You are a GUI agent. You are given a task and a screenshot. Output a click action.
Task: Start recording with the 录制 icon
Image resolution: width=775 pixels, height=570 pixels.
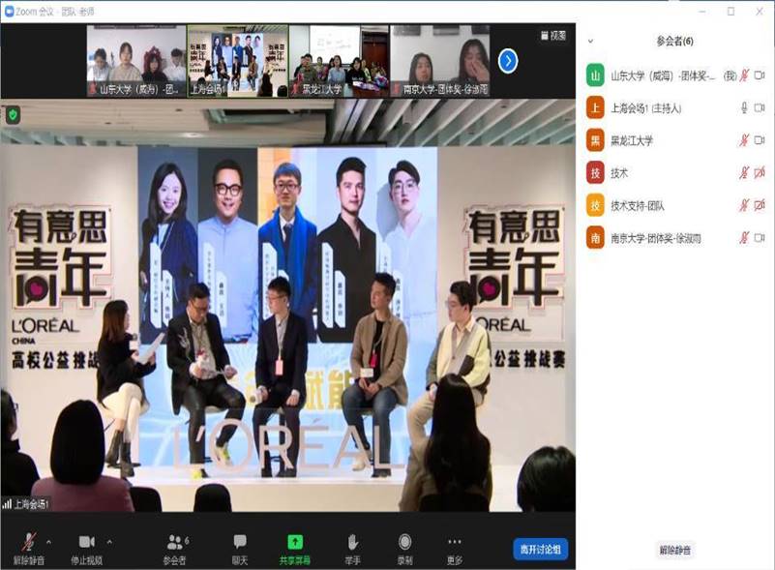404,542
